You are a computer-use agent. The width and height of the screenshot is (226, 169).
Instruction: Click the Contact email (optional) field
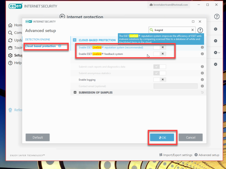pyautogui.click(x=176, y=86)
